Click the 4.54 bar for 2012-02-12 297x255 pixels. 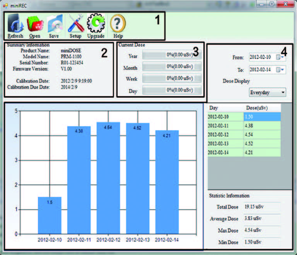coord(108,178)
